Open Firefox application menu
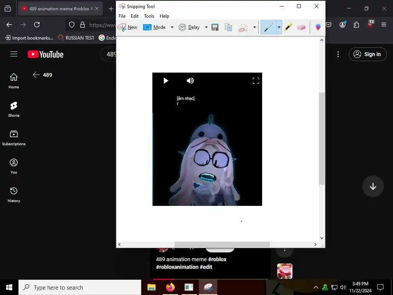The width and height of the screenshot is (393, 295). (x=384, y=25)
